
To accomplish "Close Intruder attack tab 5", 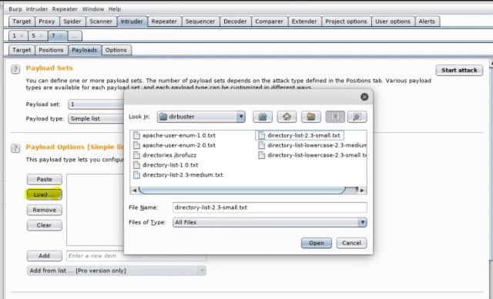I will [x=41, y=36].
